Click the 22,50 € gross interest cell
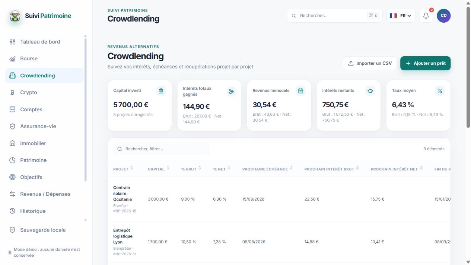The height and width of the screenshot is (265, 471). coord(312,199)
